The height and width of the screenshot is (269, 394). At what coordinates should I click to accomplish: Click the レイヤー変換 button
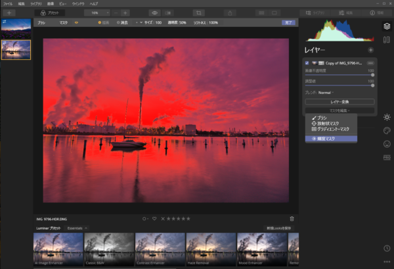pyautogui.click(x=339, y=102)
